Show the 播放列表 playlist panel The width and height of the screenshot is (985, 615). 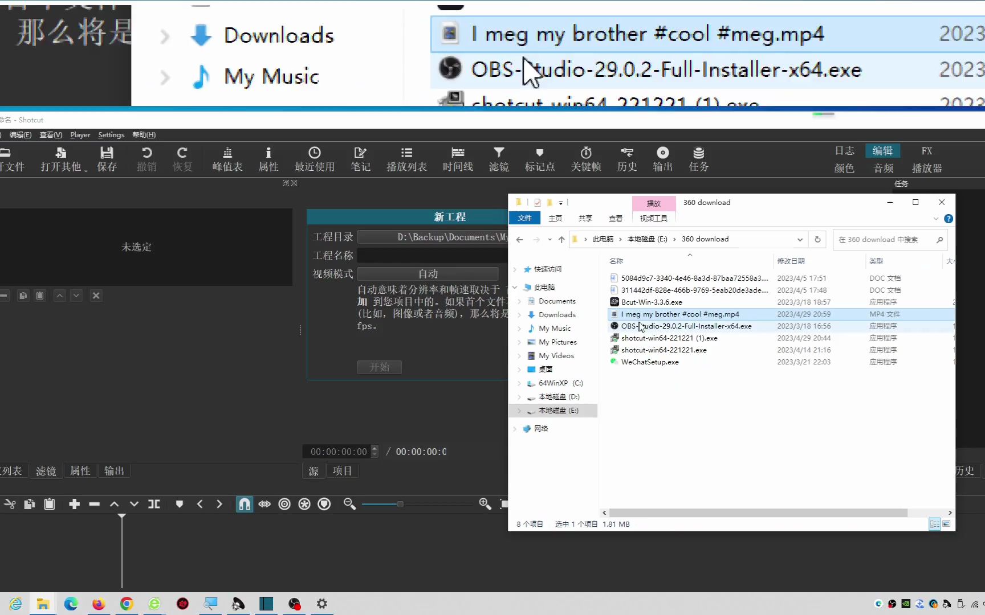pos(406,159)
